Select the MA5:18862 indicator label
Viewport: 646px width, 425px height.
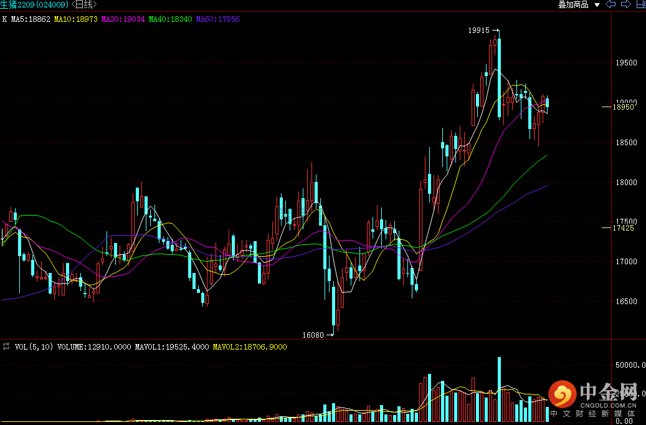(31, 19)
